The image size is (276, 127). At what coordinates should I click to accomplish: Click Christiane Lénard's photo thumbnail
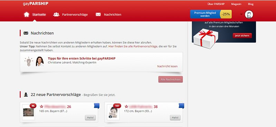40,61
